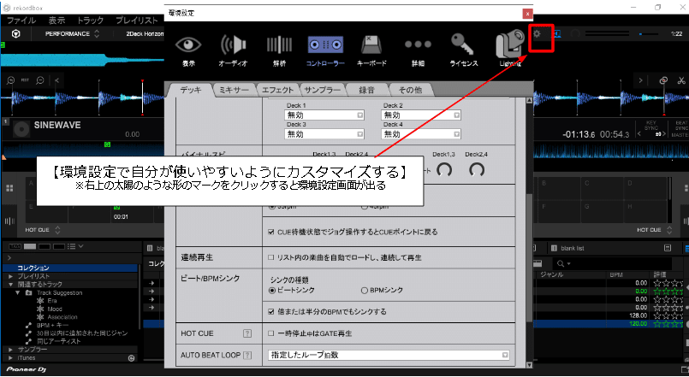The width and height of the screenshot is (689, 377).
Task: Toggle CUE待機状態でジョグ操作 checkbox
Action: [x=271, y=232]
